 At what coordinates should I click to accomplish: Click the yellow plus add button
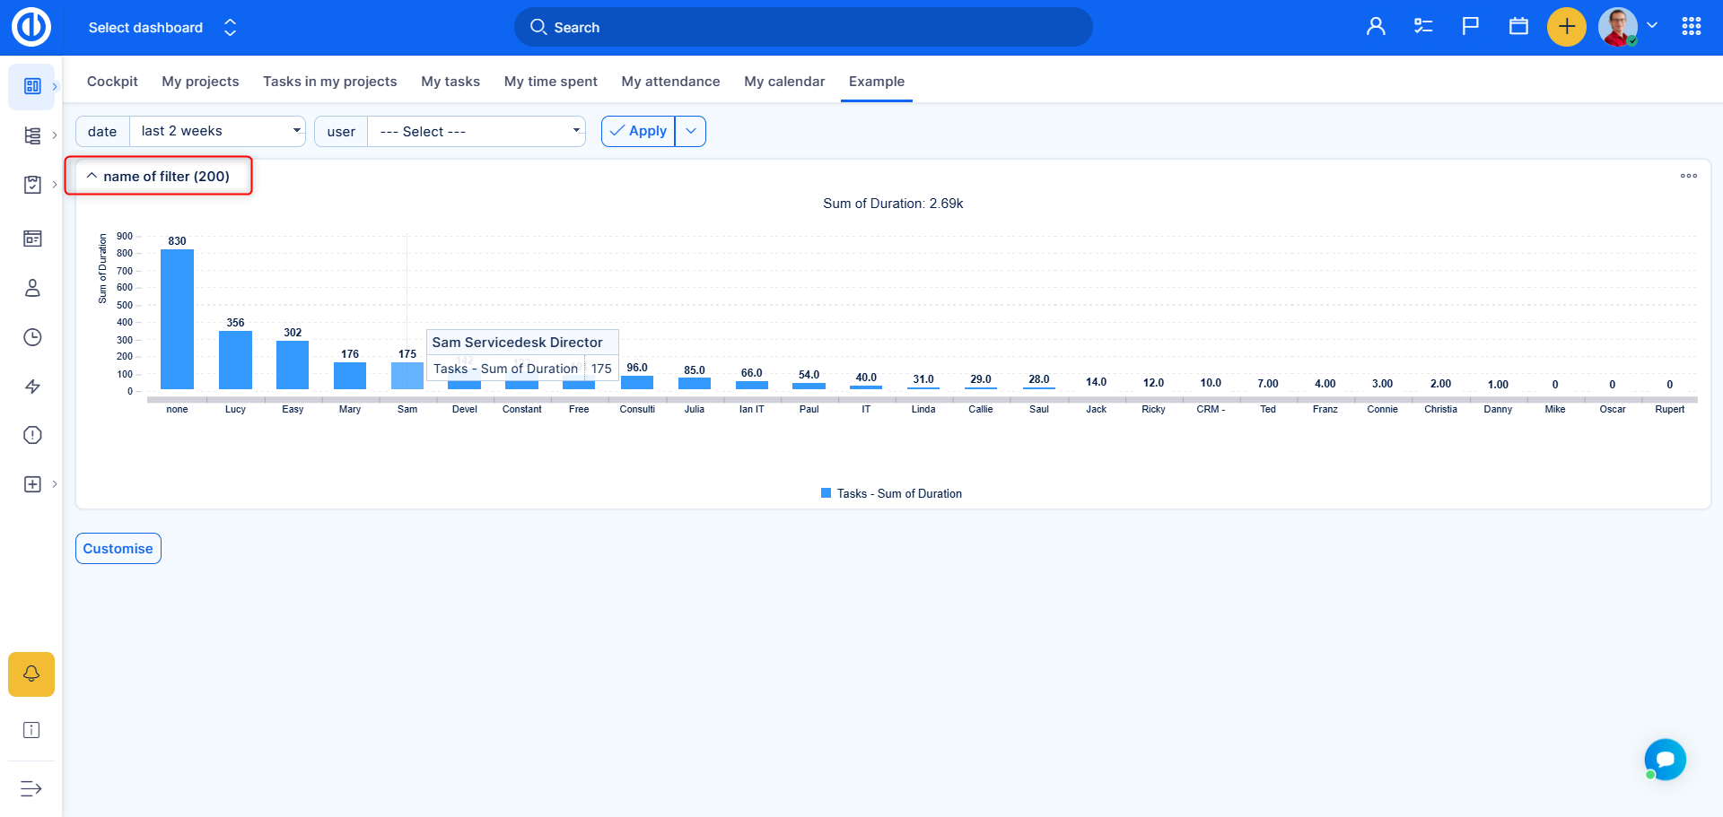(x=1566, y=27)
